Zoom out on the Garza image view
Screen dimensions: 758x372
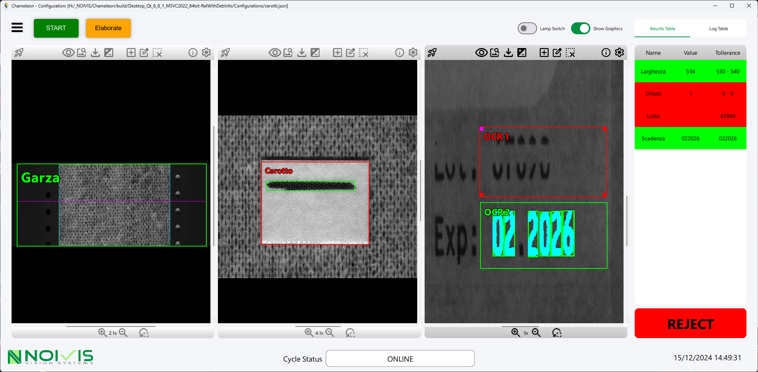(x=123, y=332)
